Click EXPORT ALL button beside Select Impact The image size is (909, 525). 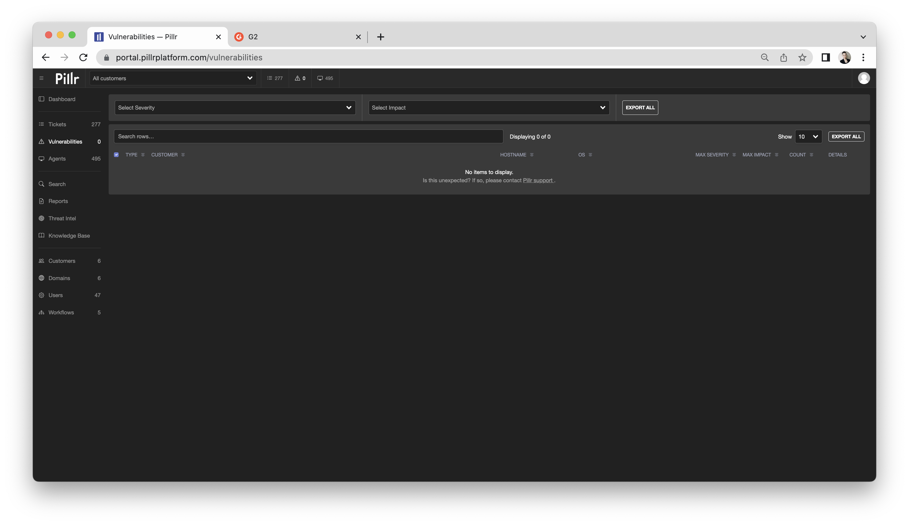click(640, 108)
